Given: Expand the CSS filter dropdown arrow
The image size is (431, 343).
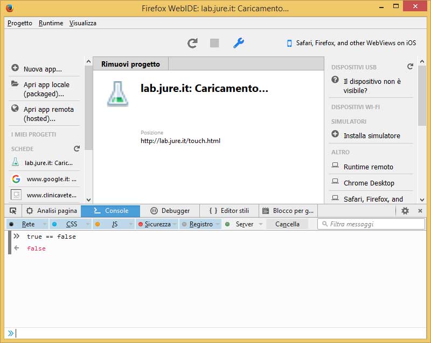Looking at the screenshot, I should [x=88, y=224].
